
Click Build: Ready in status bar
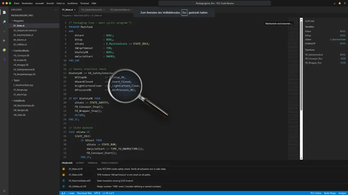[330, 193]
